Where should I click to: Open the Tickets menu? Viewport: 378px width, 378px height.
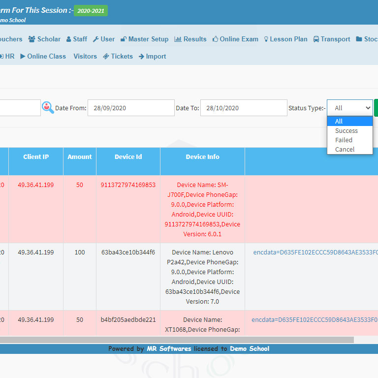[x=118, y=57]
